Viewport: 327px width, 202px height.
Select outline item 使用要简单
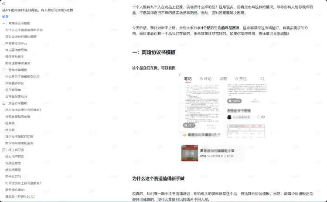coord(13,90)
